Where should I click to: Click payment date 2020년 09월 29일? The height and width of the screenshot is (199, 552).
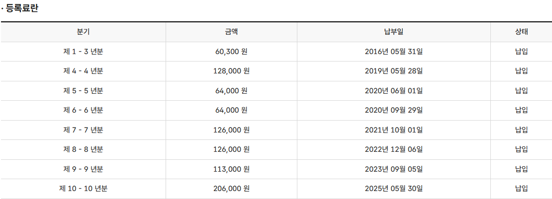tap(393, 110)
